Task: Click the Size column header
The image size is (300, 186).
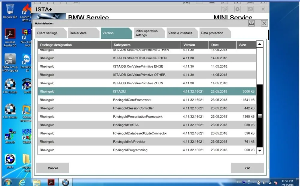Action: 246,45
